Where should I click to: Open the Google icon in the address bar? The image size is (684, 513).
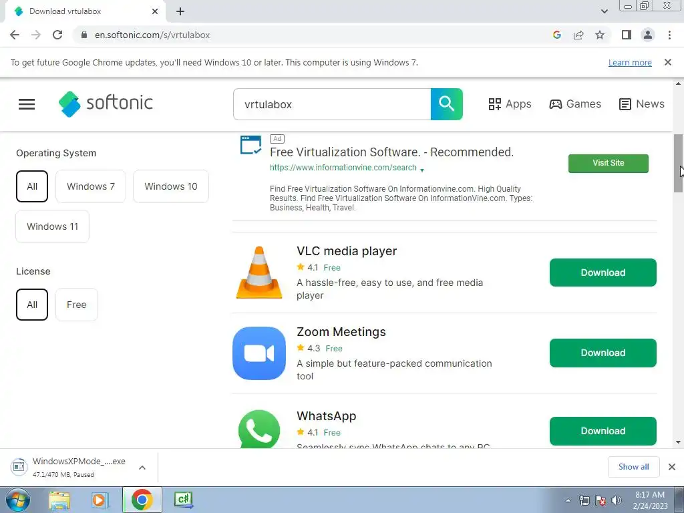pyautogui.click(x=556, y=35)
